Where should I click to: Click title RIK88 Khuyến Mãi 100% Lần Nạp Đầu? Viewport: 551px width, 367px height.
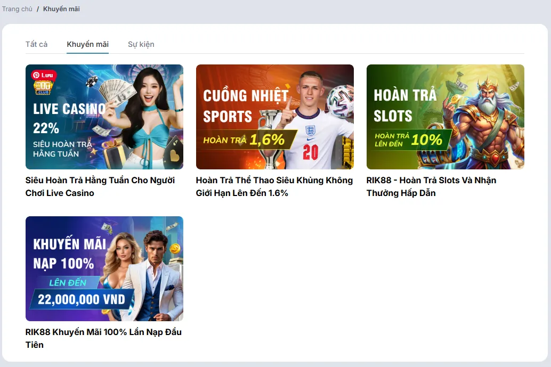pos(103,338)
